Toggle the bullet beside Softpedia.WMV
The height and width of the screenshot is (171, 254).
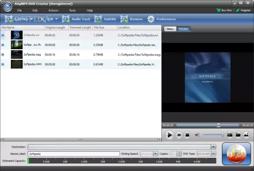[x=3, y=64]
